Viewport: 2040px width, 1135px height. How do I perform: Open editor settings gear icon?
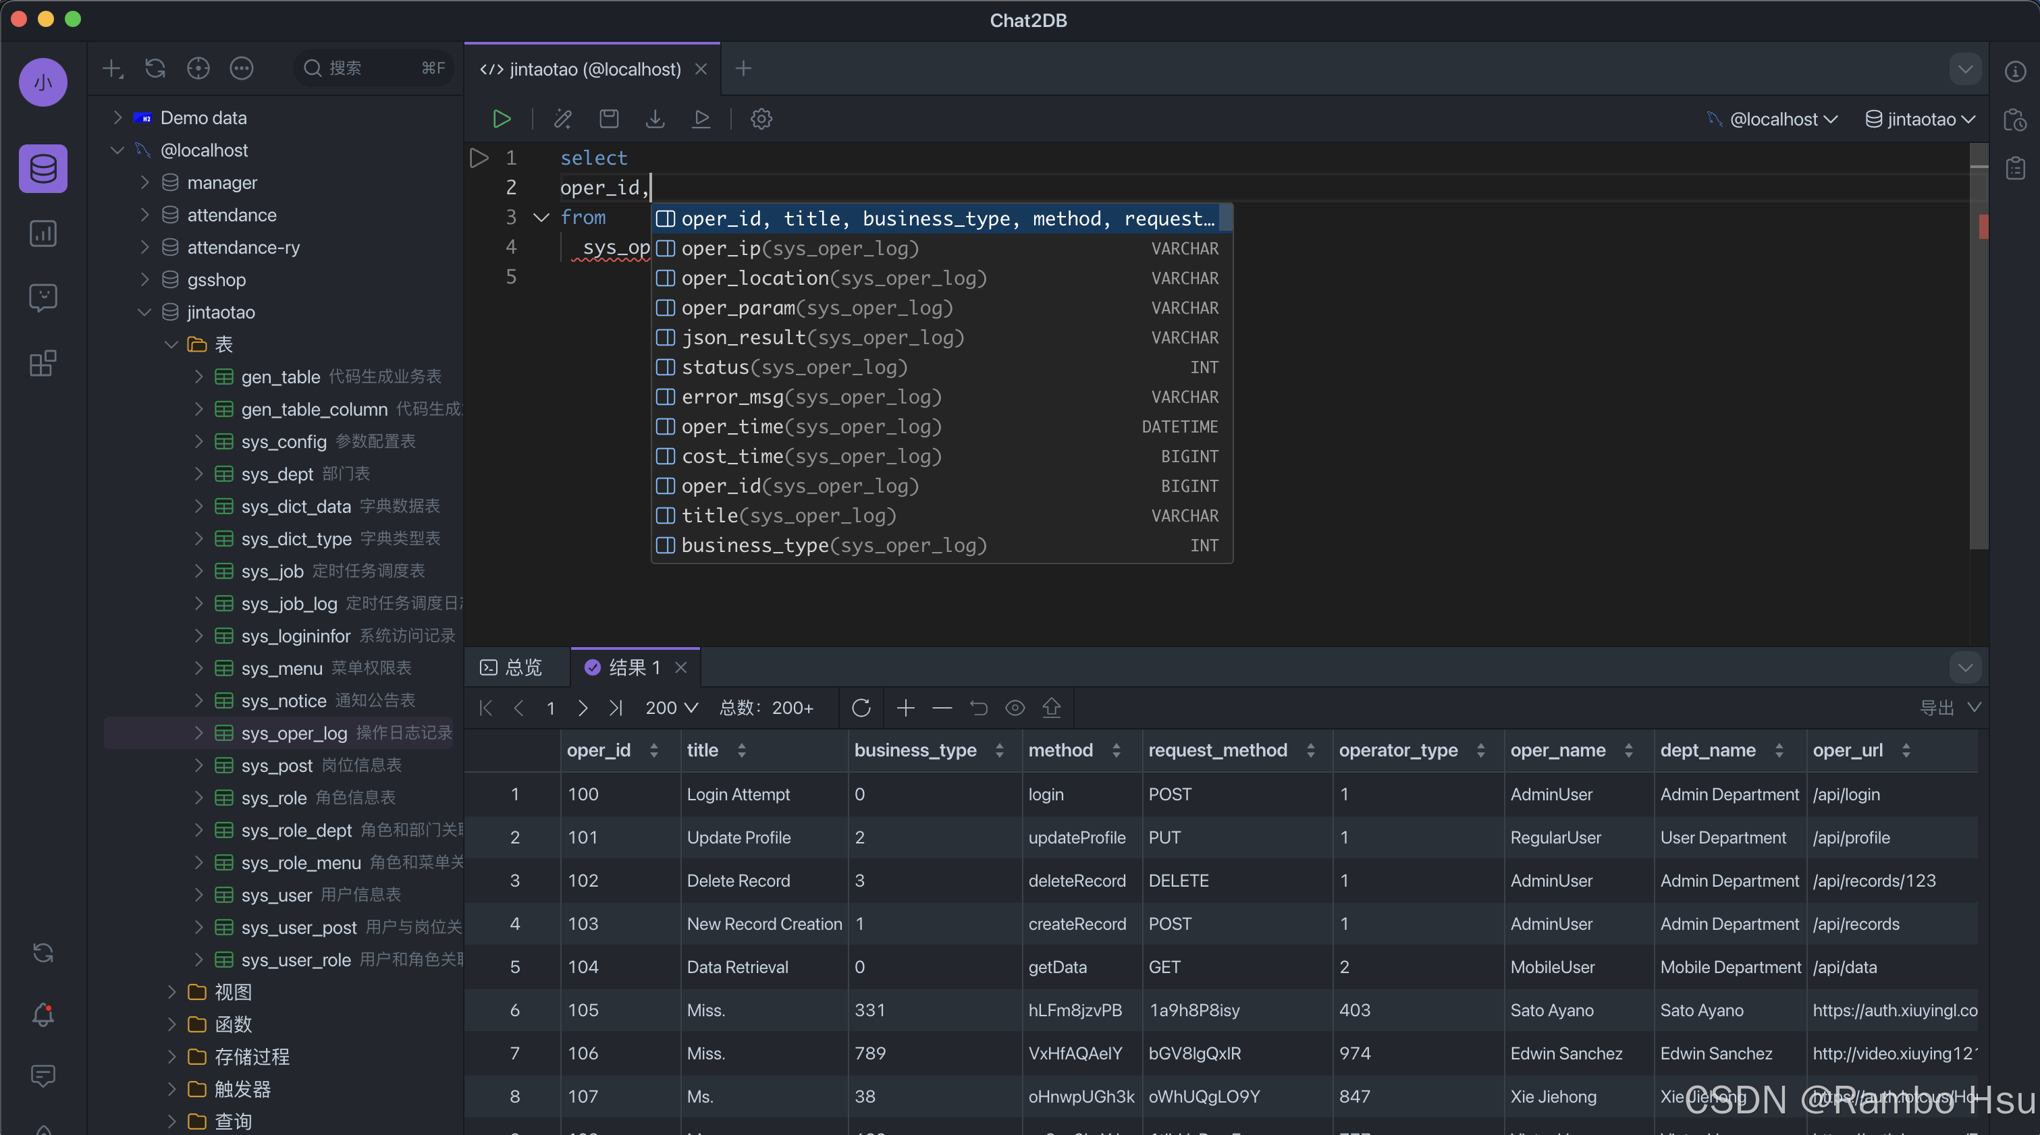[x=761, y=119]
